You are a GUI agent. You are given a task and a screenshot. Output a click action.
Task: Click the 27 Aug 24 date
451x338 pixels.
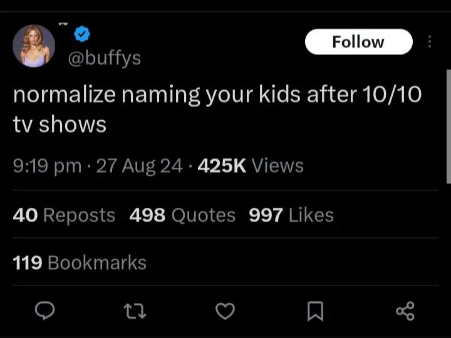click(140, 166)
